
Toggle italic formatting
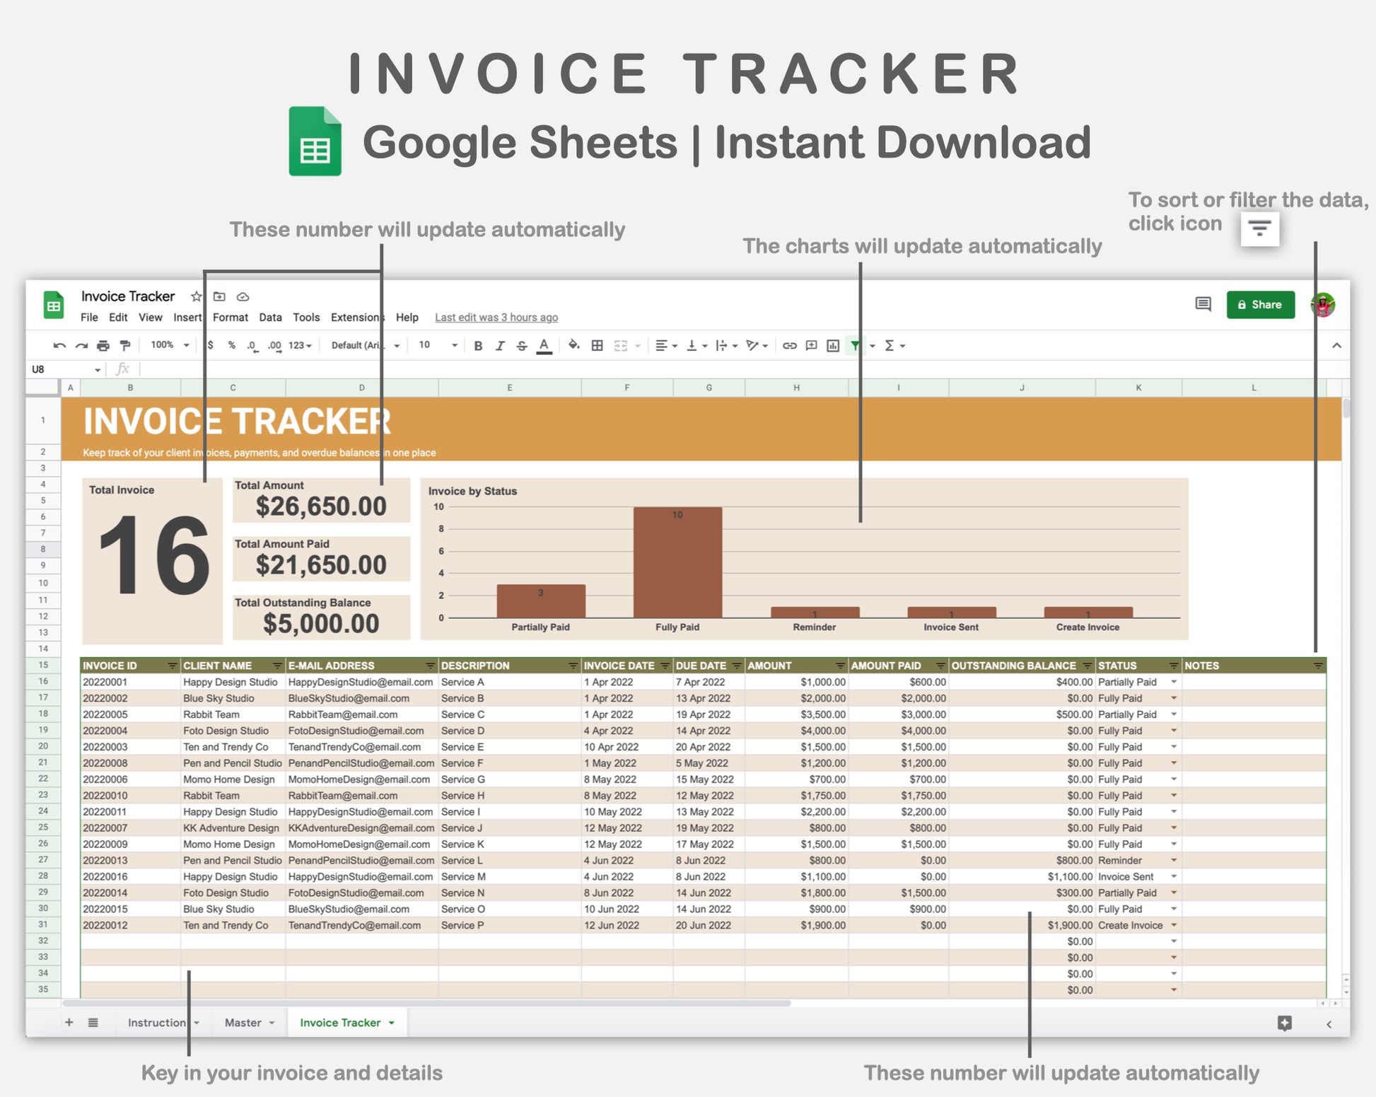[500, 346]
